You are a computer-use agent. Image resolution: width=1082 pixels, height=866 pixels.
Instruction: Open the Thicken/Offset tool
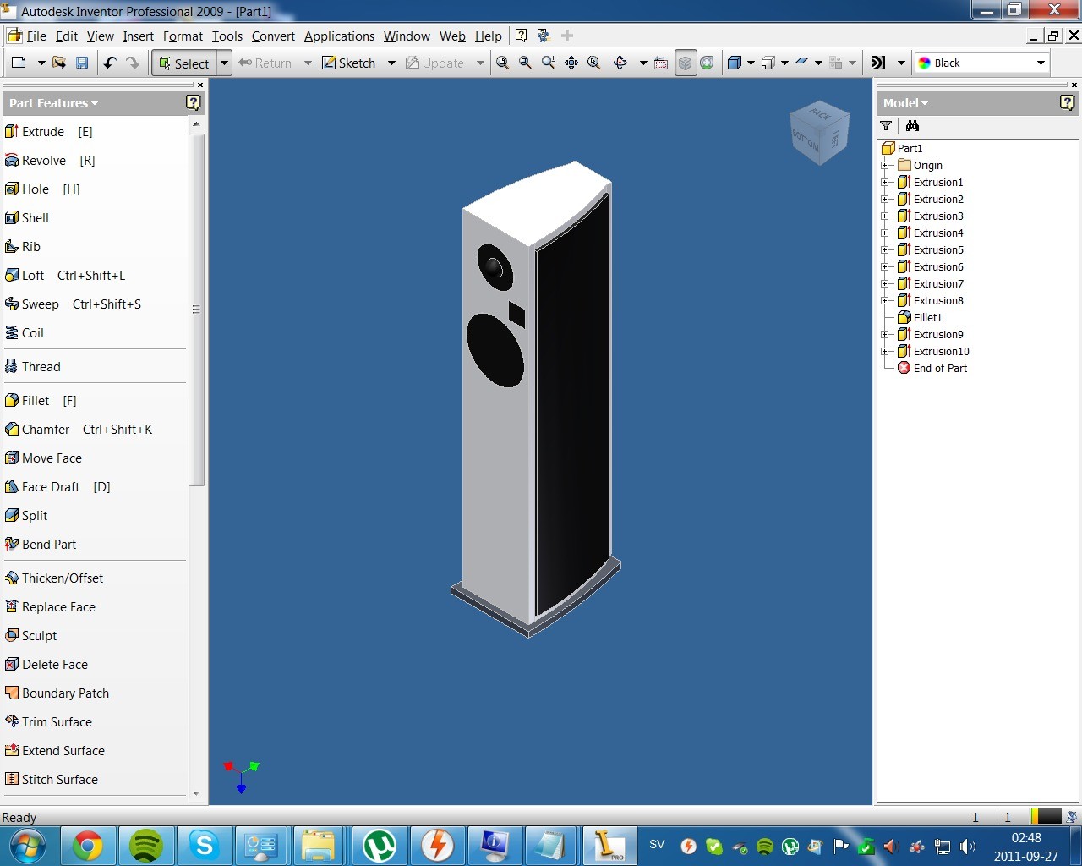click(x=54, y=578)
